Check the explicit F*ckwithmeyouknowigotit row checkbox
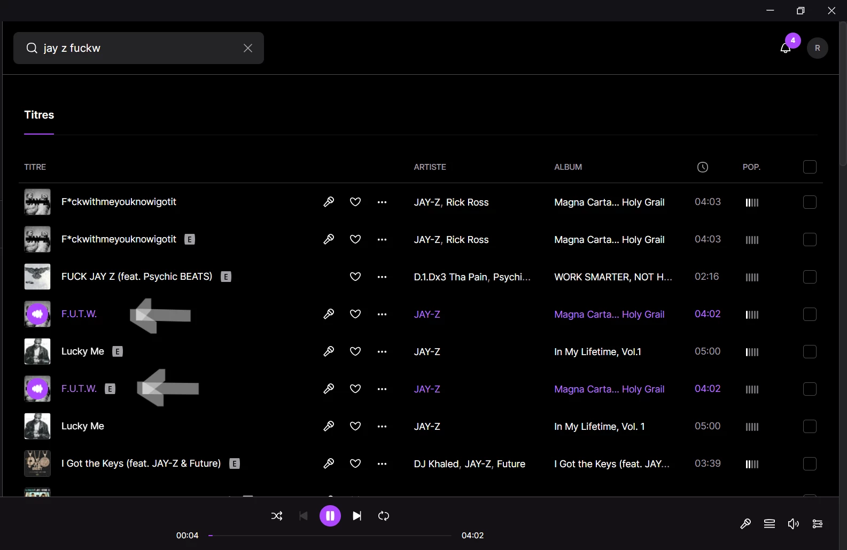Screen dimensions: 847x550 [810, 239]
